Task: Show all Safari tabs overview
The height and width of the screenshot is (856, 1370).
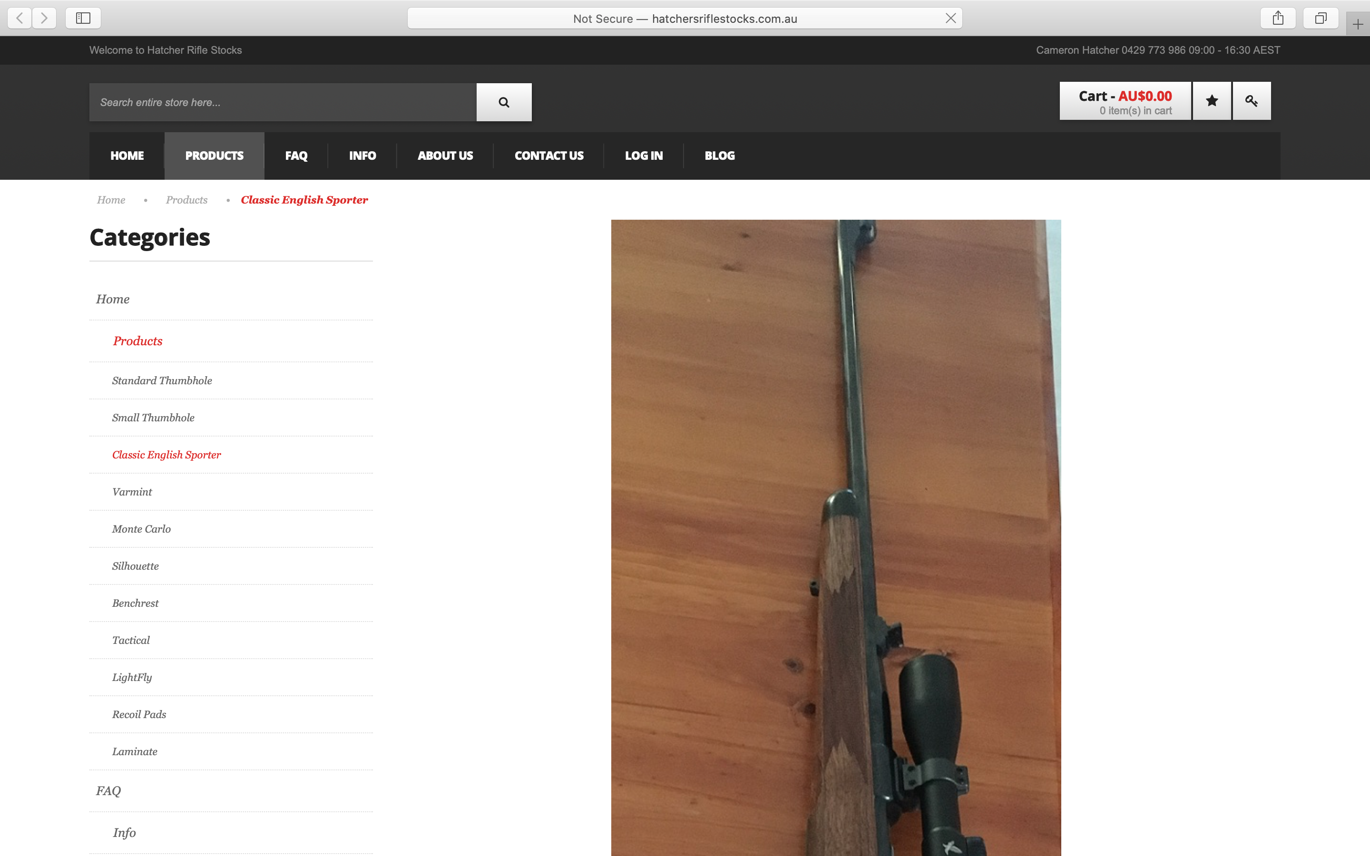Action: click(x=1320, y=18)
